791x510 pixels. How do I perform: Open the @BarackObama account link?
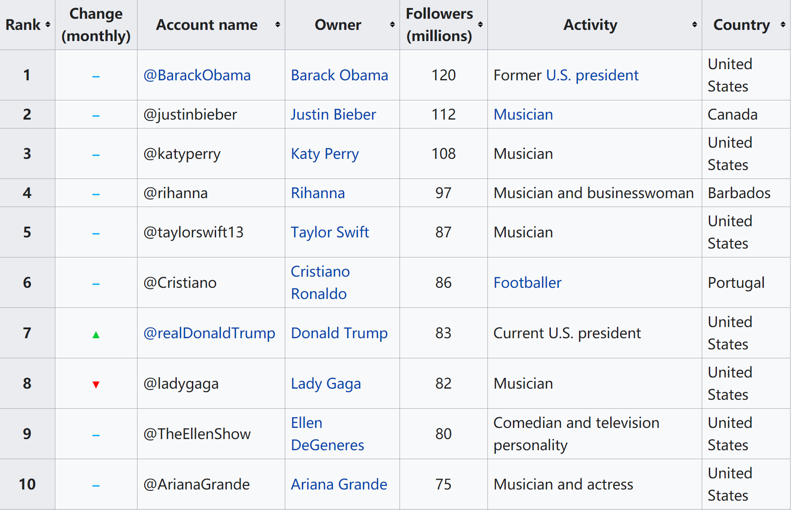click(197, 75)
